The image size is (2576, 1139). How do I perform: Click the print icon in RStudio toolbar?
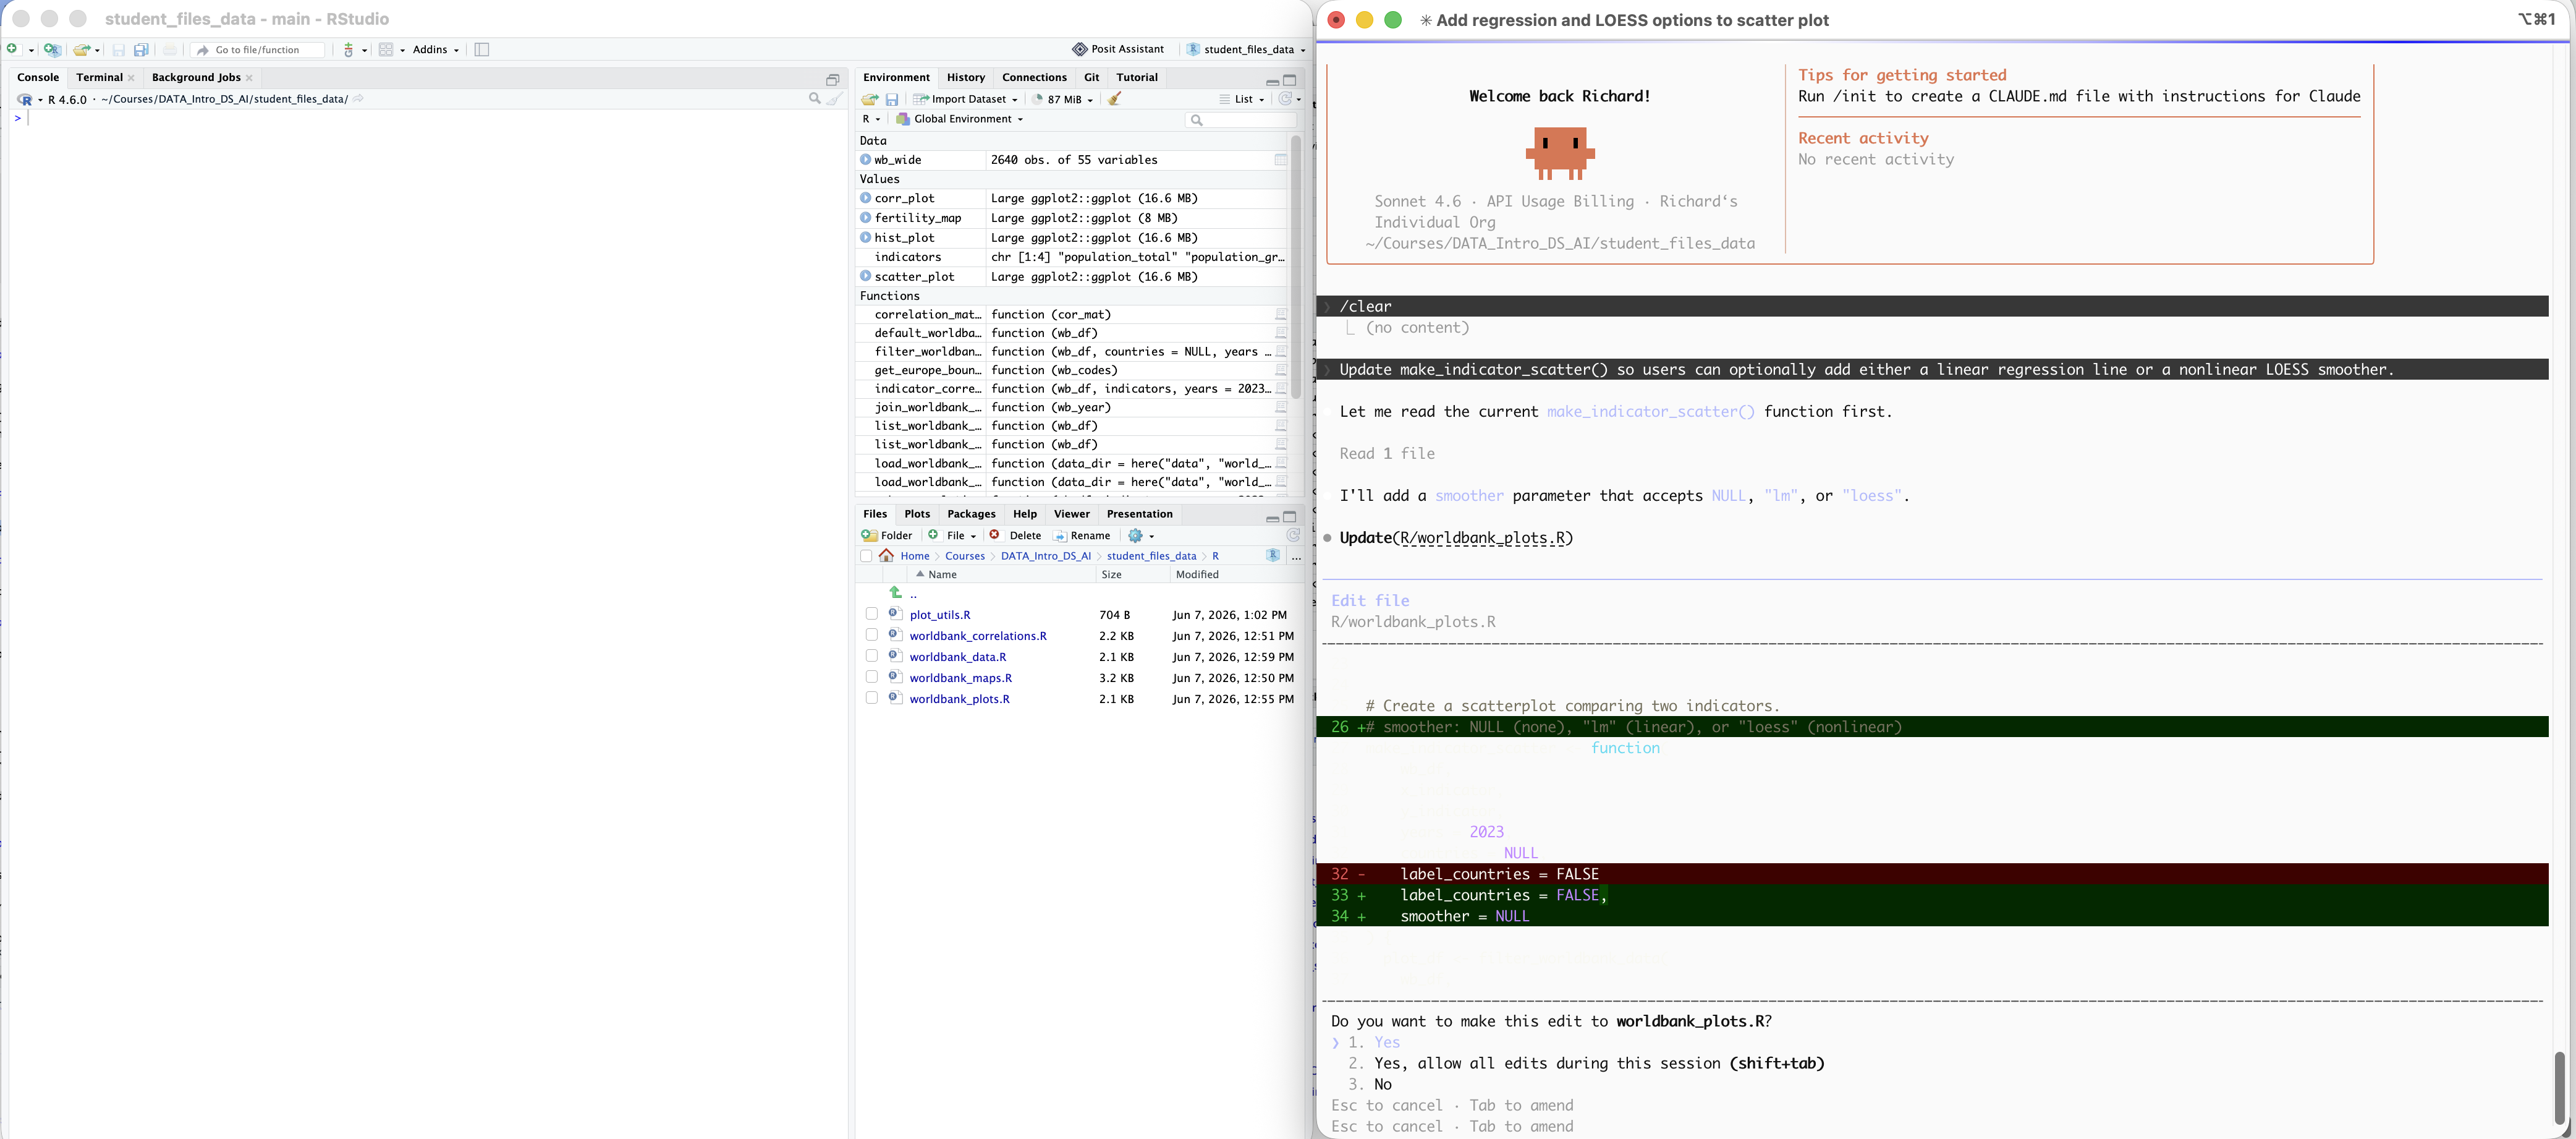click(x=169, y=49)
